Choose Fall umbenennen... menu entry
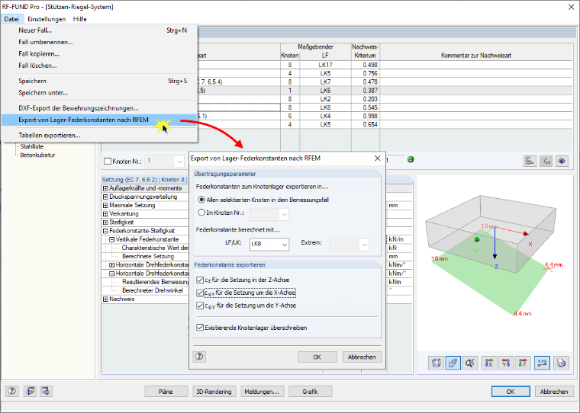The height and width of the screenshot is (413, 580). pos(99,42)
